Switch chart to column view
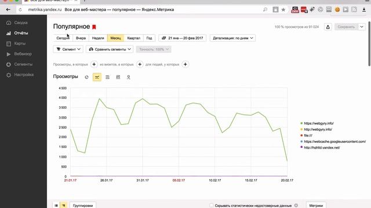The height and width of the screenshot is (208, 371). pyautogui.click(x=118, y=77)
